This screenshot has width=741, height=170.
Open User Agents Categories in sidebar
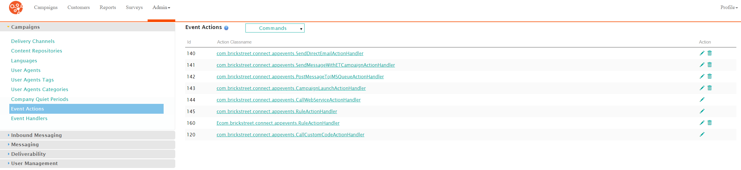(40, 89)
